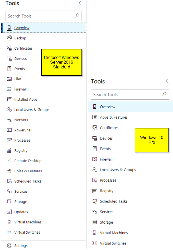Open Local Users & Groups for Windows 10

pyautogui.click(x=118, y=170)
